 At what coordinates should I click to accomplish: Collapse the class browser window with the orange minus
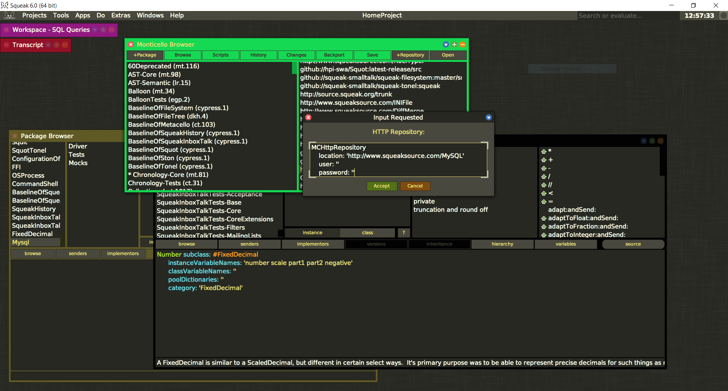661,141
